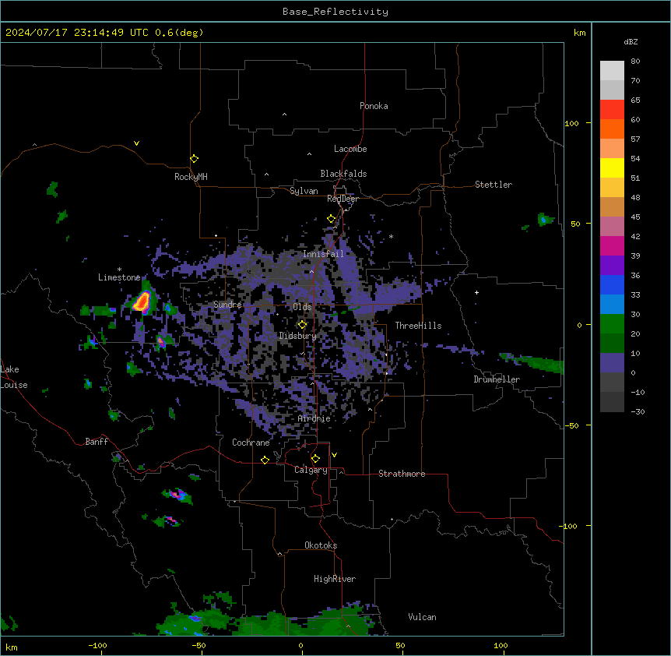The height and width of the screenshot is (656, 671).
Task: Click the 100 tick label on the right axis
Action: pos(571,123)
